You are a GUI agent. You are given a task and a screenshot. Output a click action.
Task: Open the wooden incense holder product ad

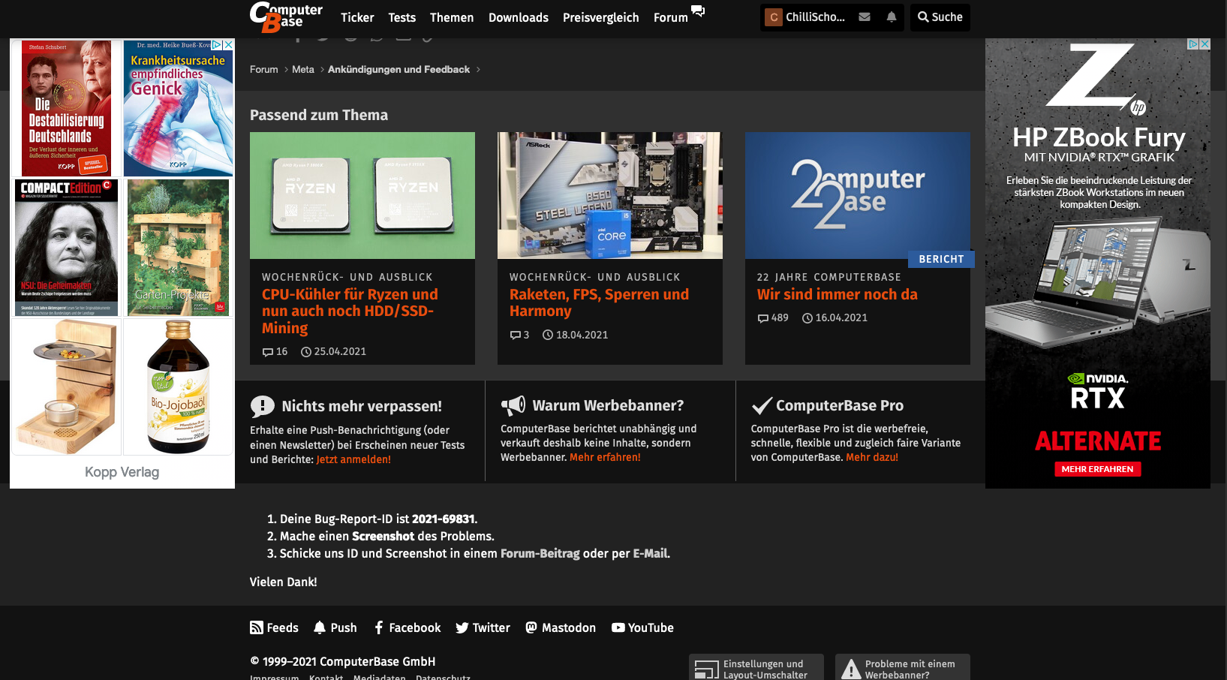click(66, 387)
